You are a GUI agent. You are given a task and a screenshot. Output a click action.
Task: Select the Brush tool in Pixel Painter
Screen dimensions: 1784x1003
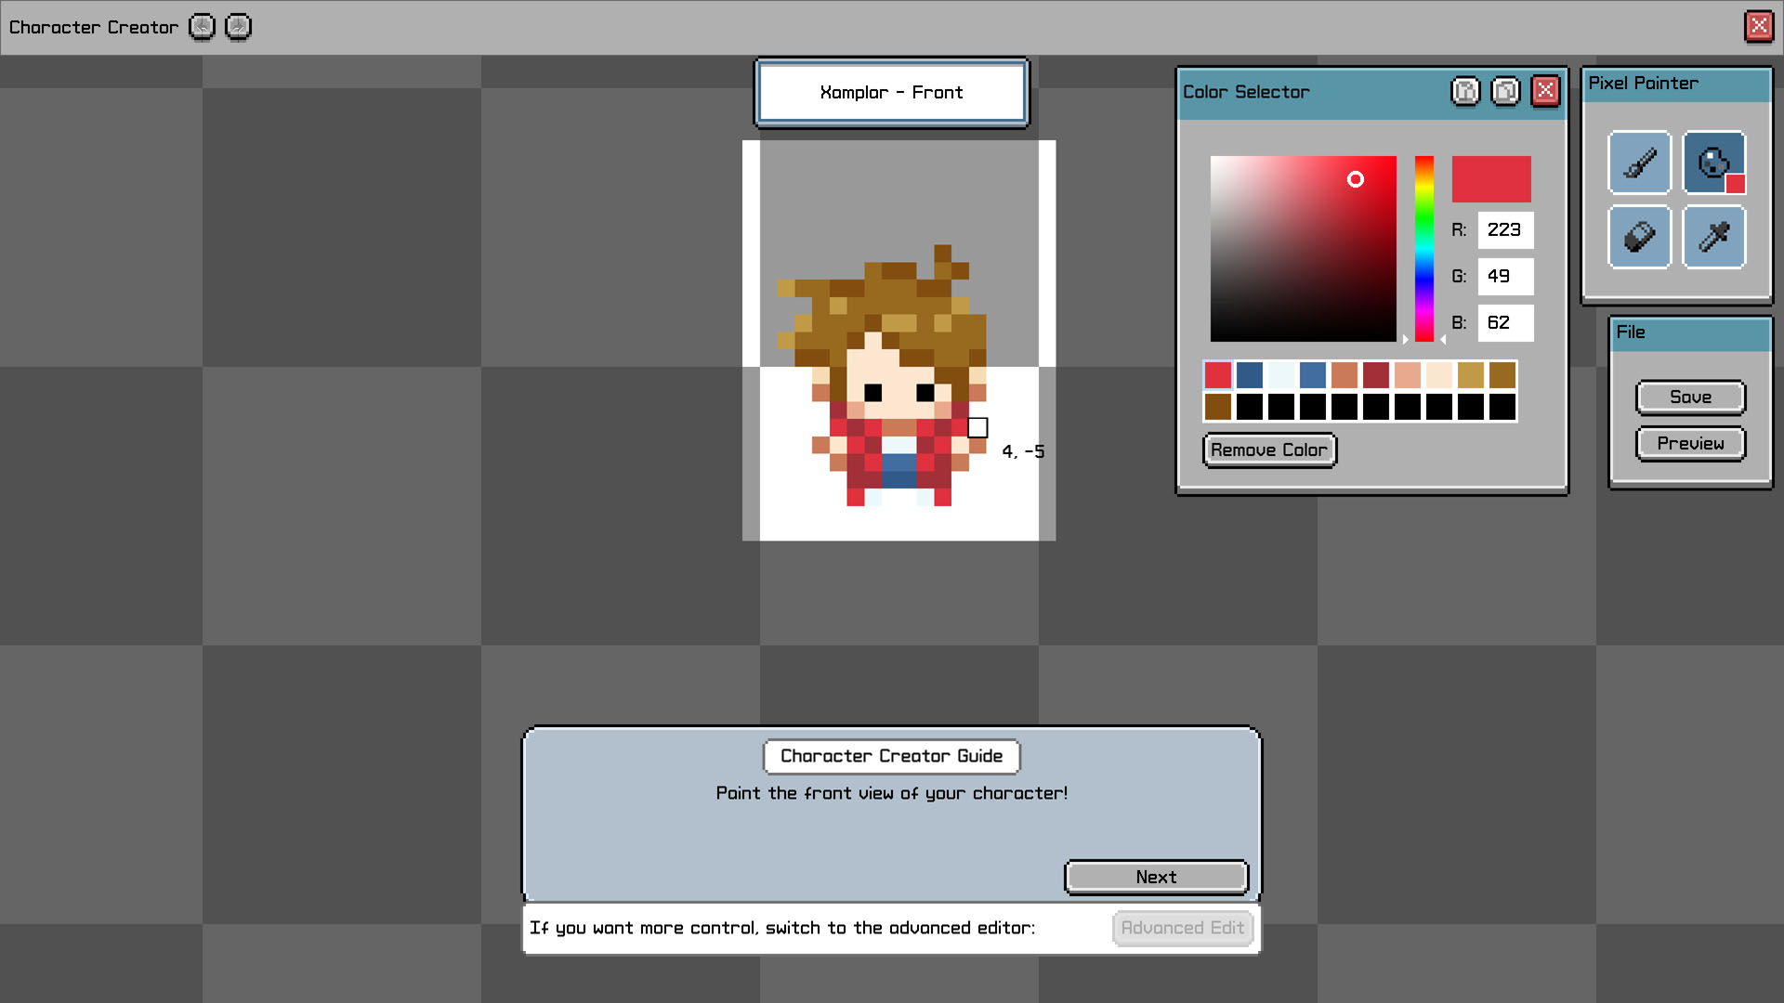[1639, 163]
